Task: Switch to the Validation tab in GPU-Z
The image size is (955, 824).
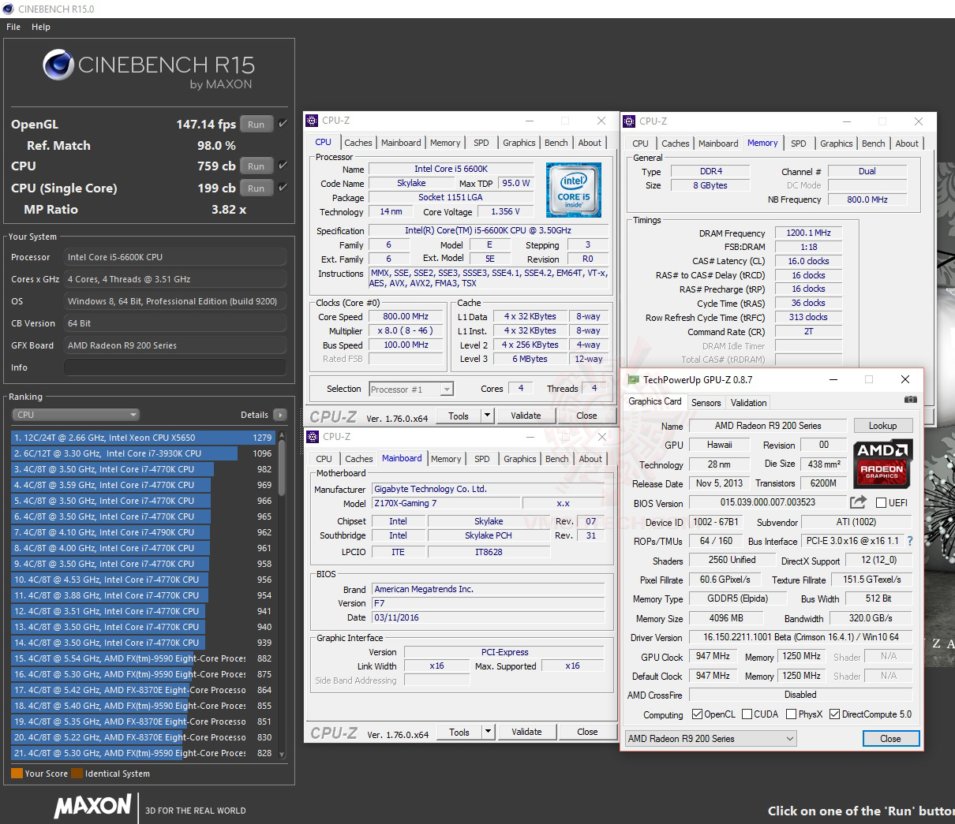Action: coord(748,402)
